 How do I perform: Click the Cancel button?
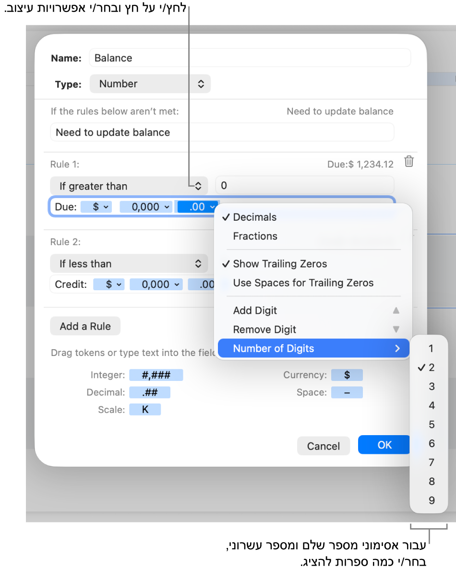(323, 446)
